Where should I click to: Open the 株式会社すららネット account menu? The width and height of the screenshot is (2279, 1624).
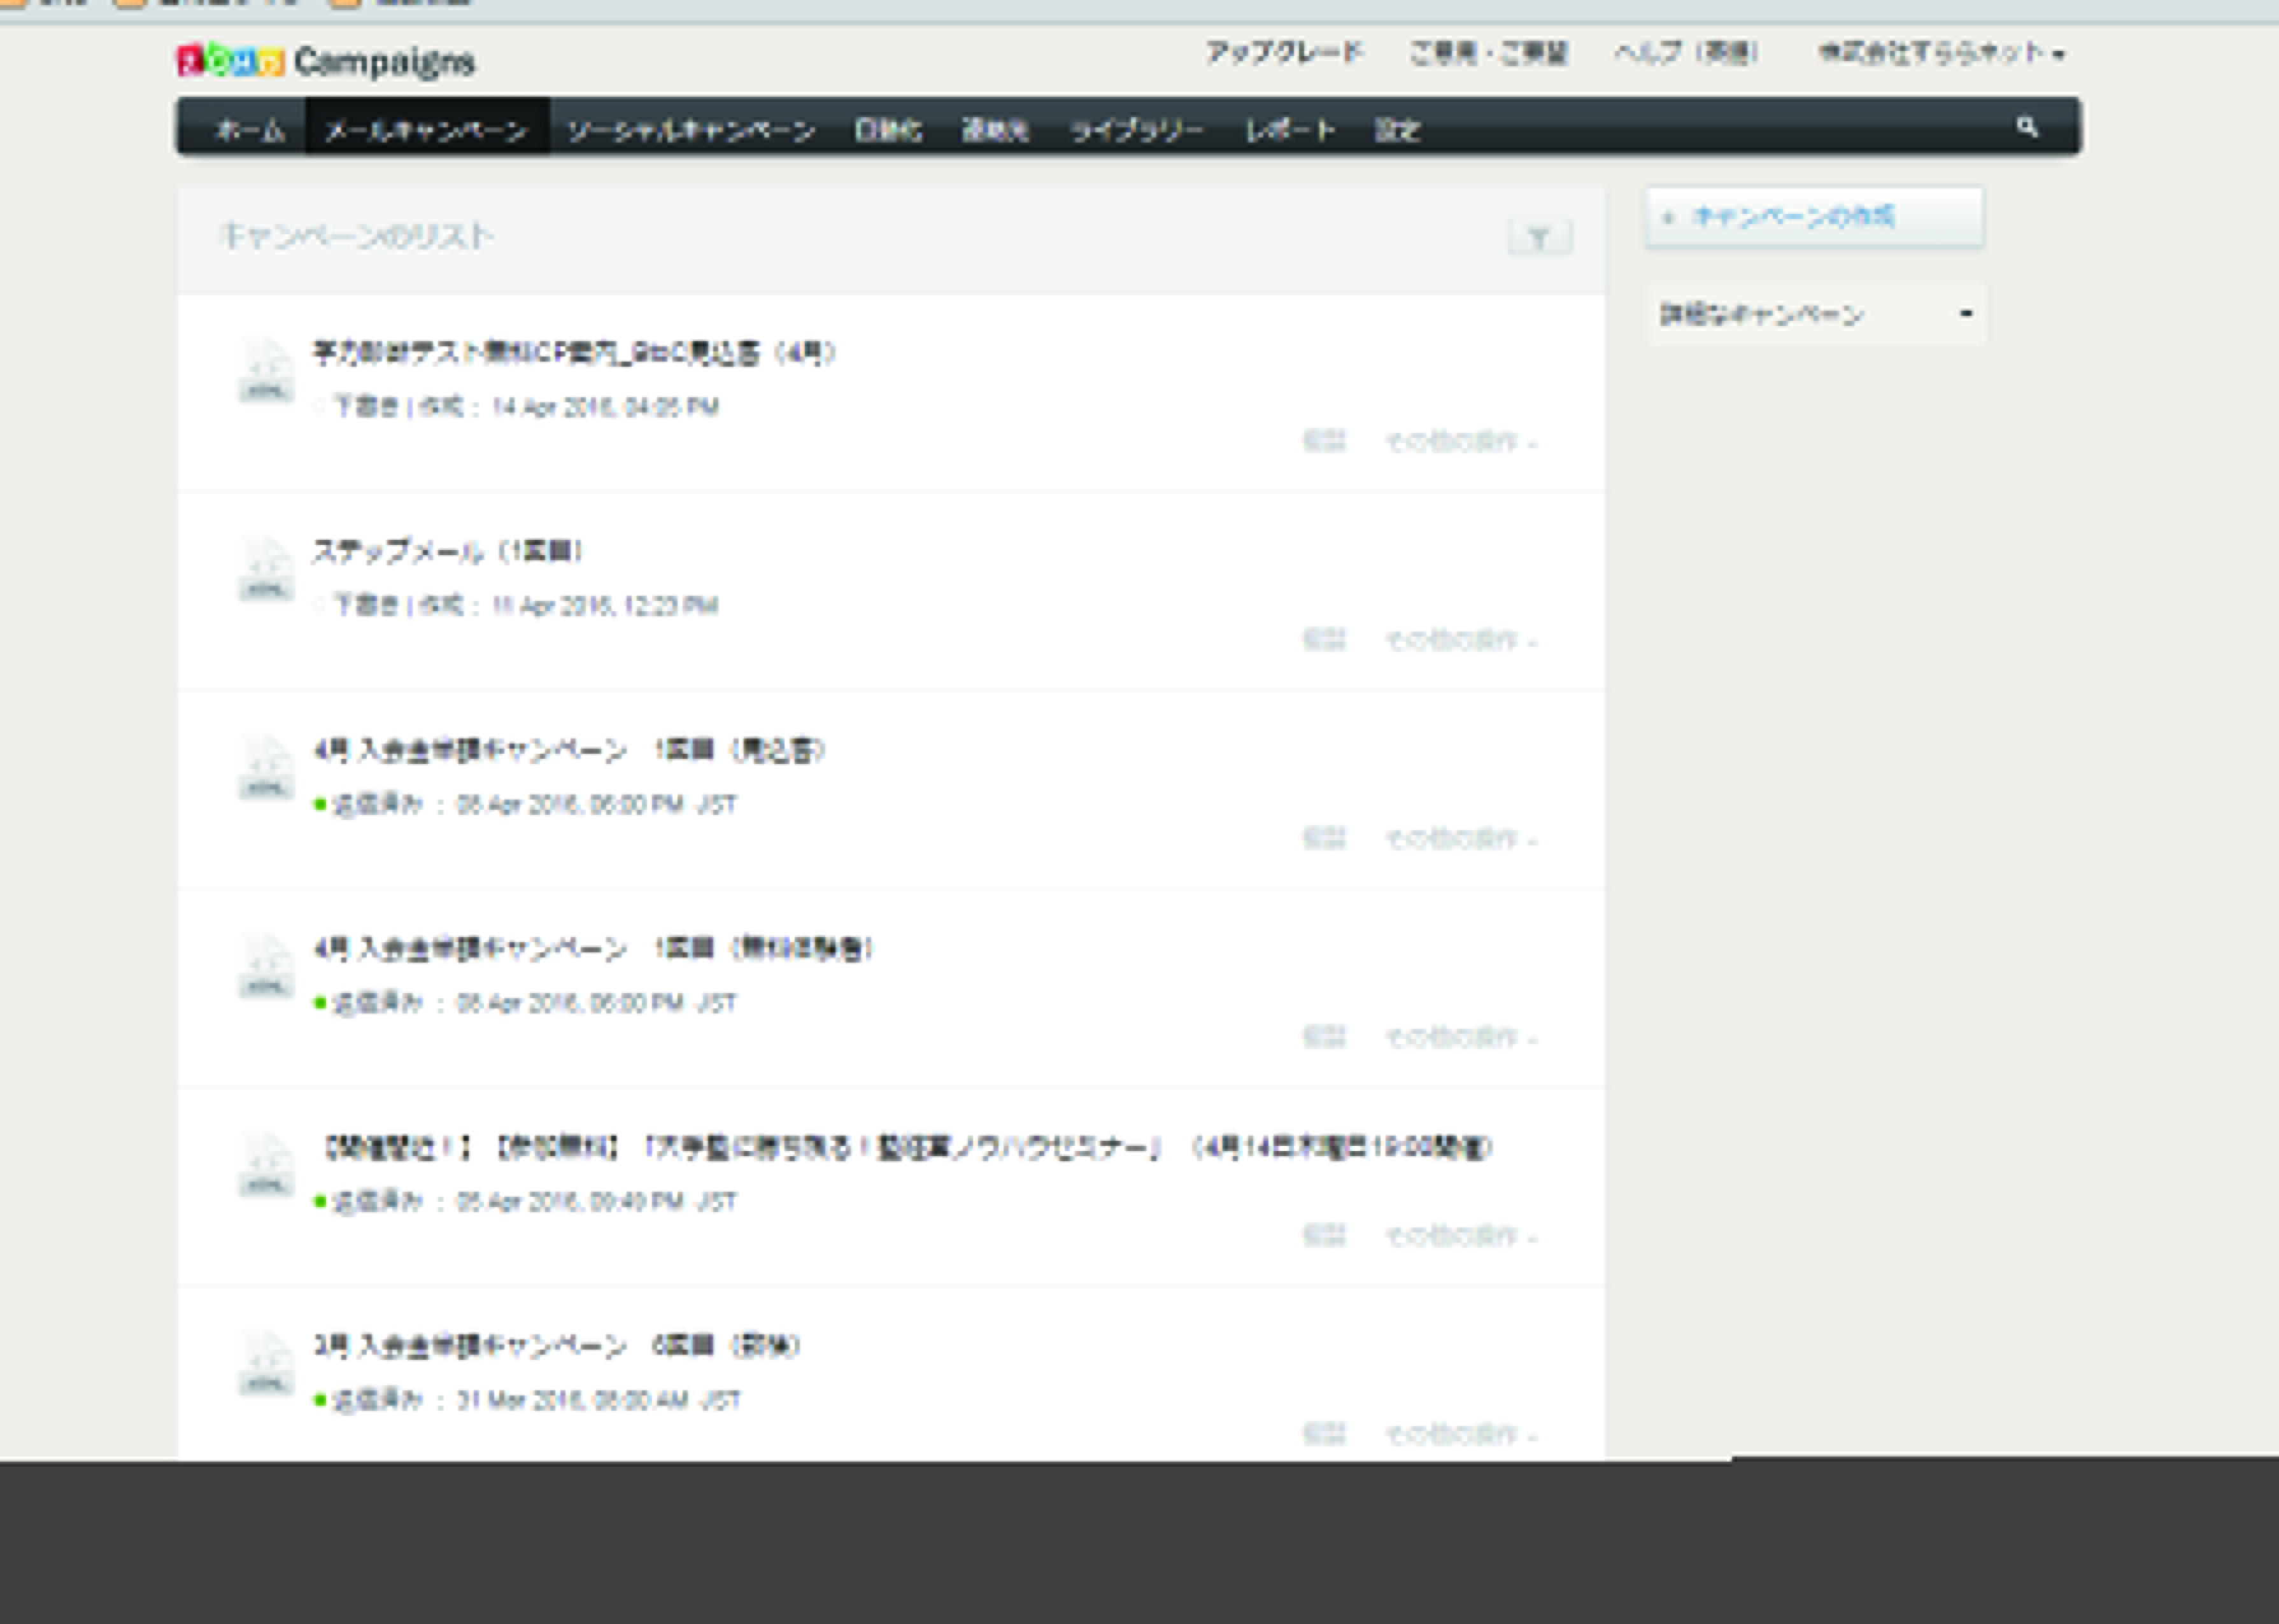pyautogui.click(x=1940, y=53)
